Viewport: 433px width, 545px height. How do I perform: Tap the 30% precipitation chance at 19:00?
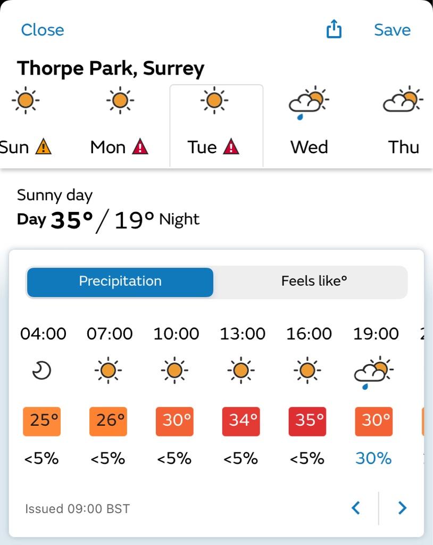pos(373,458)
